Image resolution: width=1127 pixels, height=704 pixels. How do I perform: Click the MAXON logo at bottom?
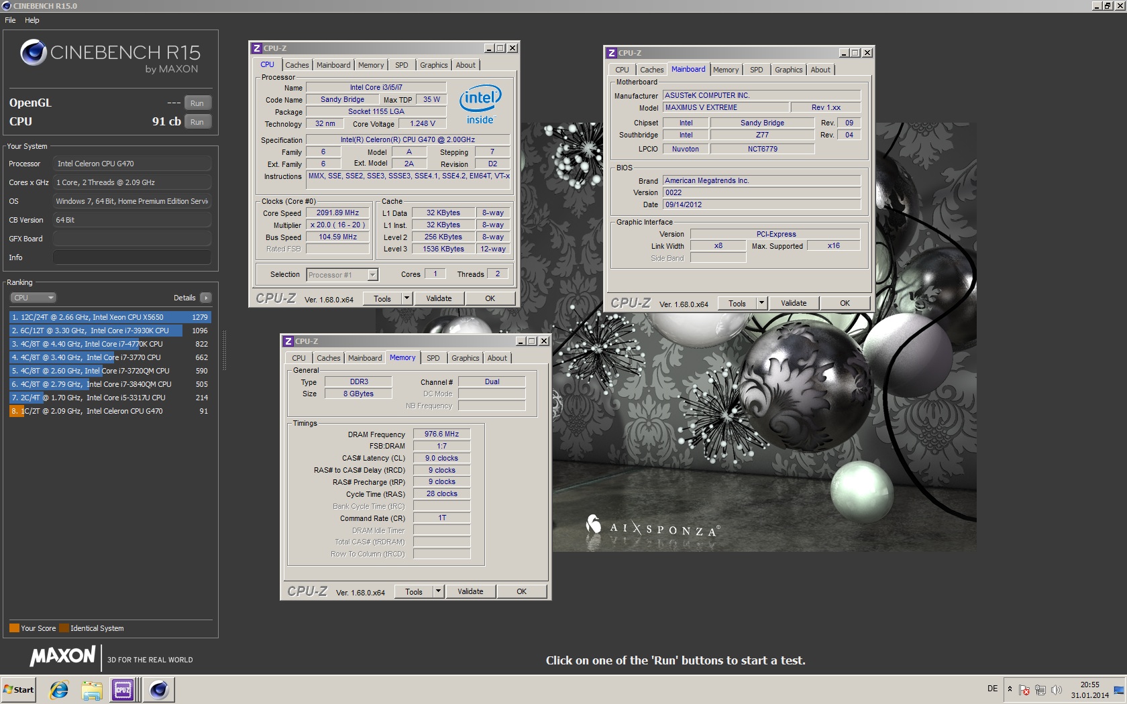tap(63, 656)
